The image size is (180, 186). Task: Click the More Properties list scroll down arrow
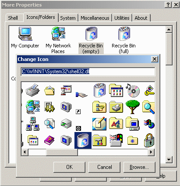pos(169,159)
